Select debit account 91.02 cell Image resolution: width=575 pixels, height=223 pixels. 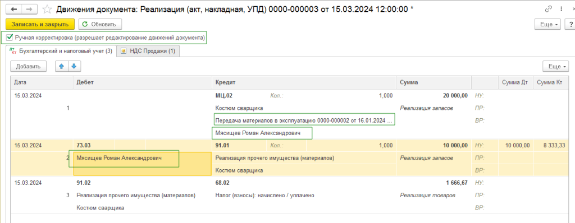tap(83, 183)
